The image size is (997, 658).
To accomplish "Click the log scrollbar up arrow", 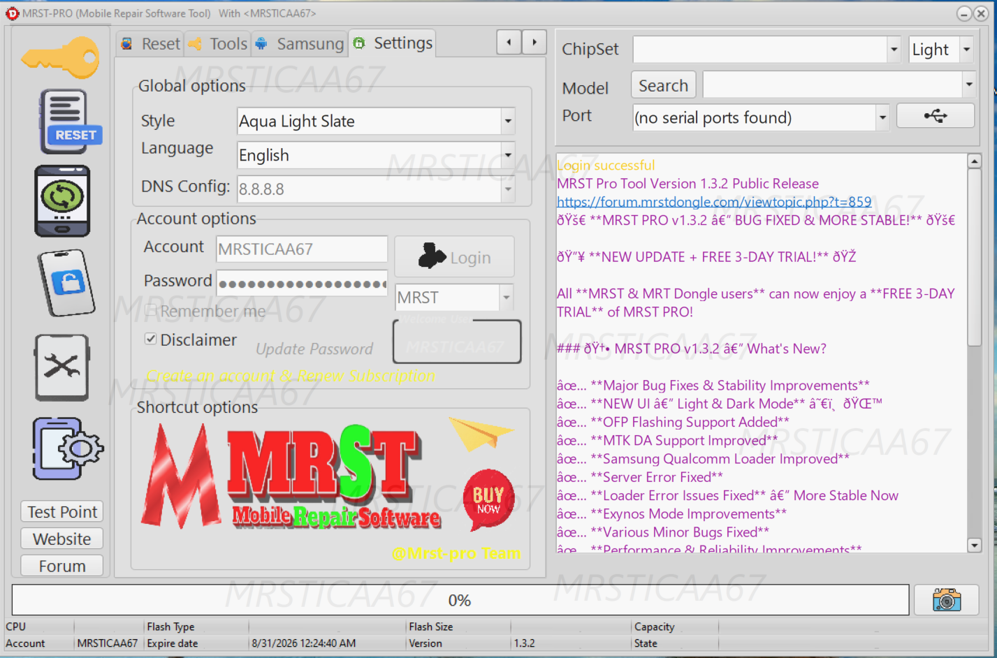I will 975,161.
